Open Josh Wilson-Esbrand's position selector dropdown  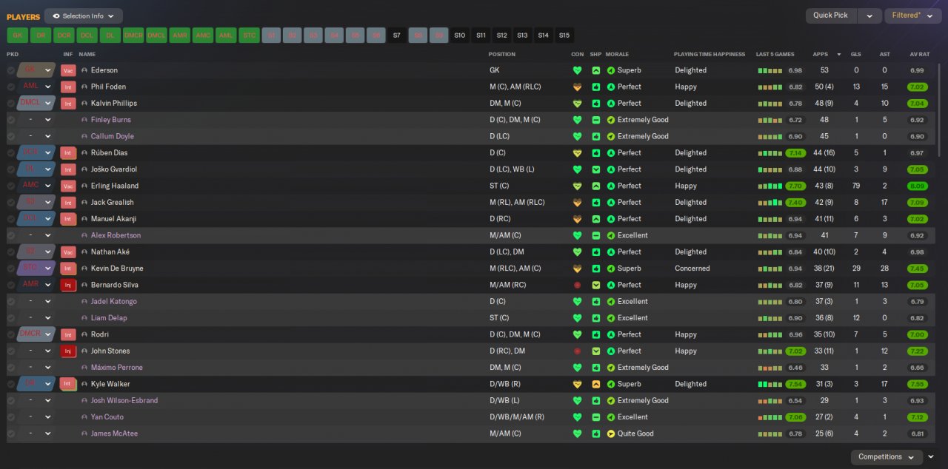[x=48, y=401]
